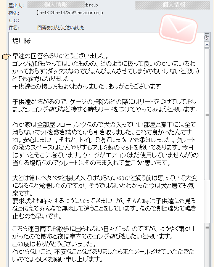Click the sender domain text ending in .ne.jp
The width and height of the screenshot is (214, 267).
(92, 5)
